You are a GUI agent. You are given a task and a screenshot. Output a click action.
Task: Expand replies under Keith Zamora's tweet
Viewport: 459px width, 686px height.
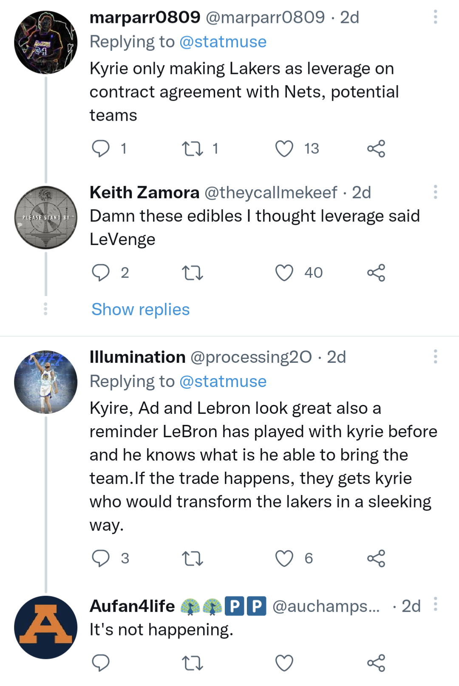[x=140, y=310]
